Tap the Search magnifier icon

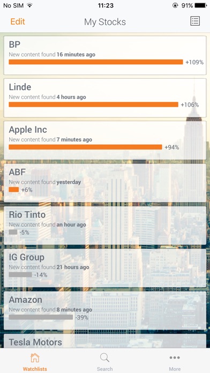(x=104, y=357)
